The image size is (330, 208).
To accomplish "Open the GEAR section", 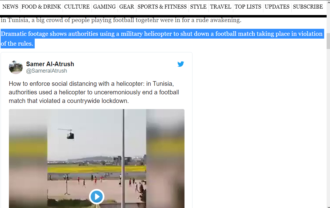I will point(126,7).
